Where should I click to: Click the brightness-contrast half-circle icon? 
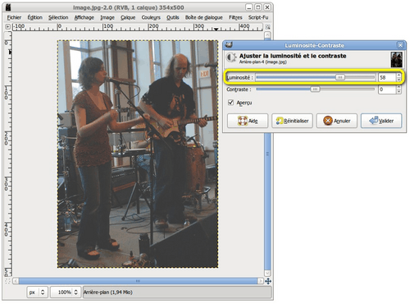click(x=231, y=58)
